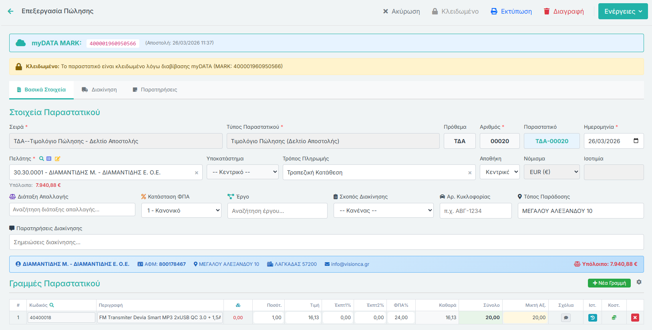Open the cost coins icon for line 1
Screen dimensions: 652x330
614,318
